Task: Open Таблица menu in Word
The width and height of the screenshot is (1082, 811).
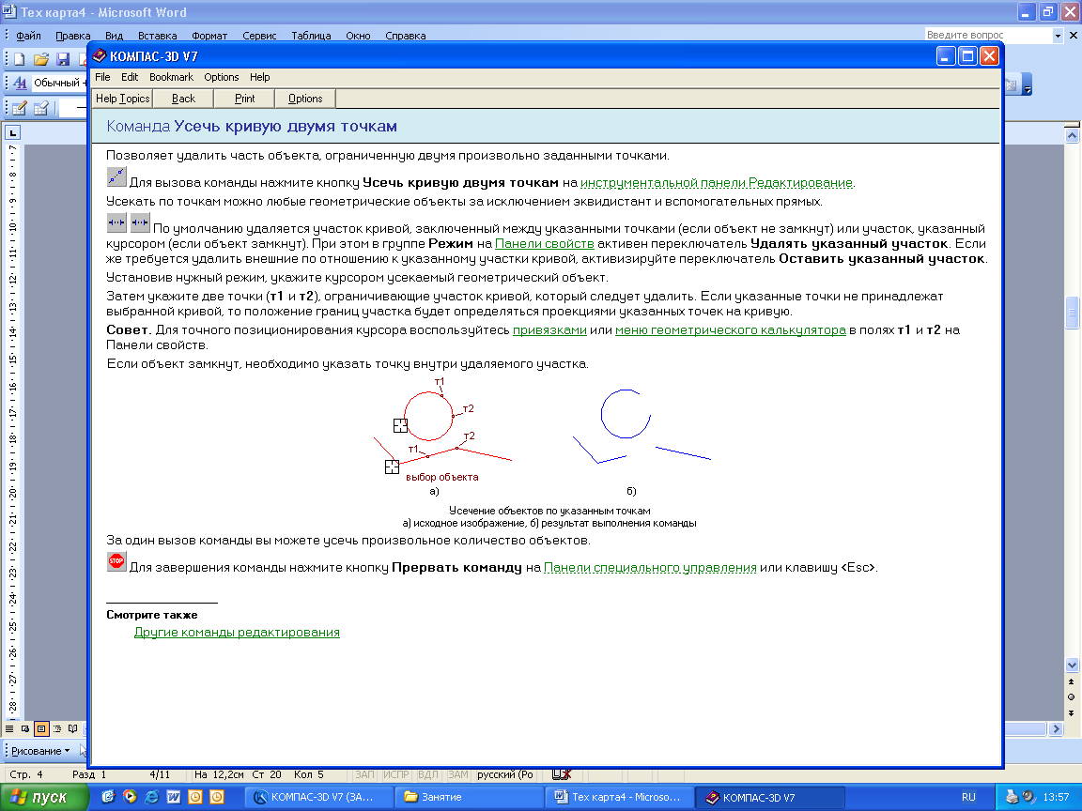Action: [x=311, y=36]
